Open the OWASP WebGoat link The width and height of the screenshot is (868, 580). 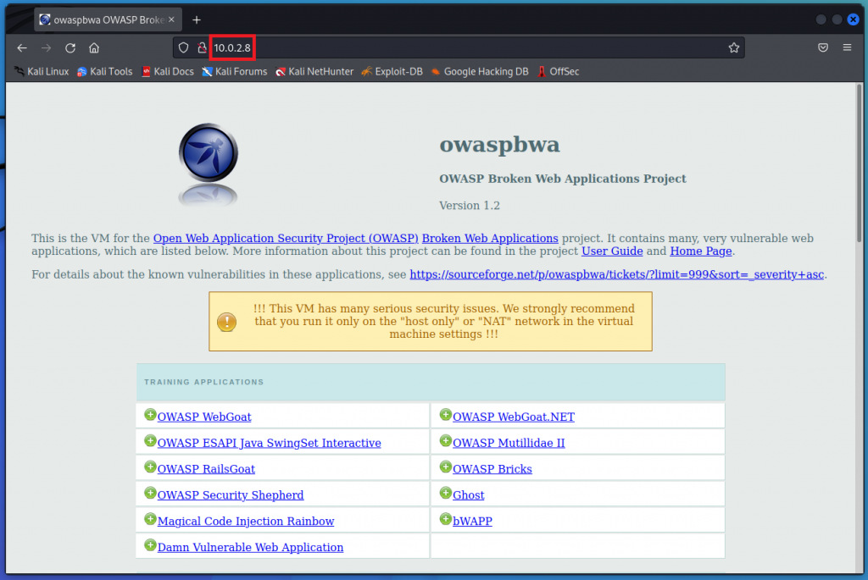(204, 417)
